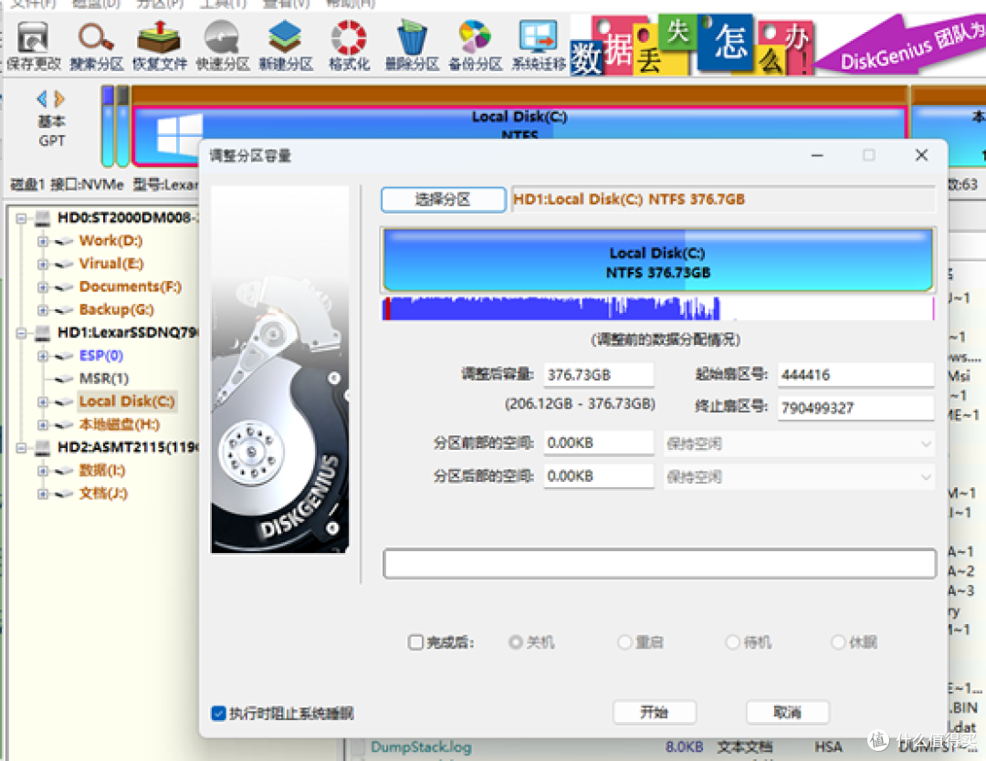Open the Backup Partition (备份分区) tool
Viewport: 986px width, 761px height.
pyautogui.click(x=475, y=46)
